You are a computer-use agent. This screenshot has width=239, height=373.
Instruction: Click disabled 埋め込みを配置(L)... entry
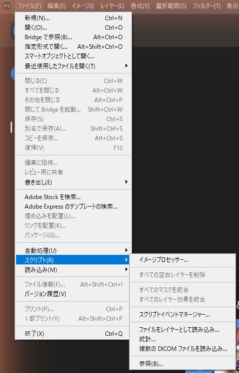[x=73, y=216]
